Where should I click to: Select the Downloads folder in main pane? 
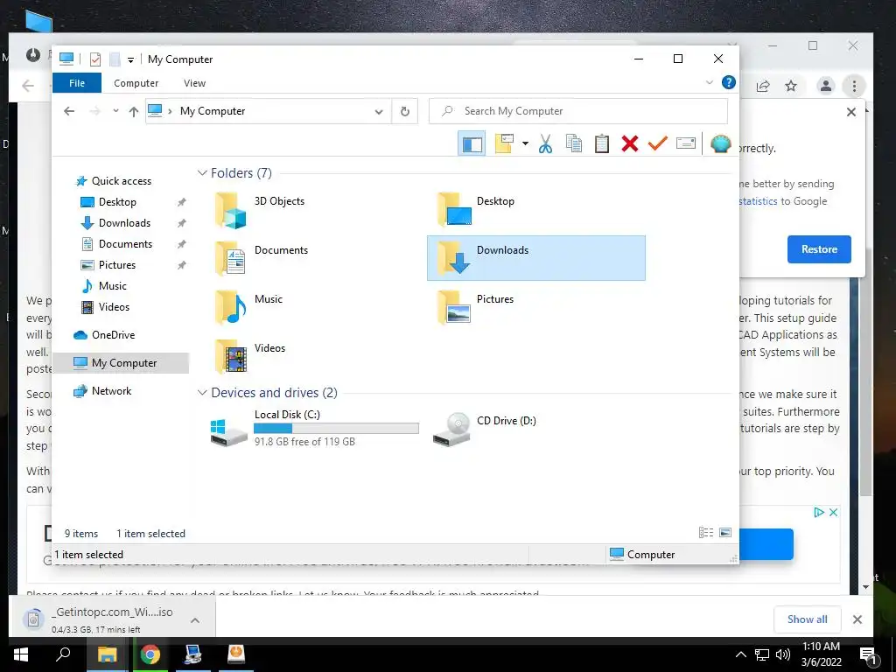click(x=536, y=258)
